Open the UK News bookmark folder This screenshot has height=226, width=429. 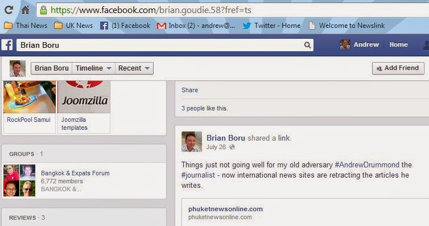click(x=73, y=26)
